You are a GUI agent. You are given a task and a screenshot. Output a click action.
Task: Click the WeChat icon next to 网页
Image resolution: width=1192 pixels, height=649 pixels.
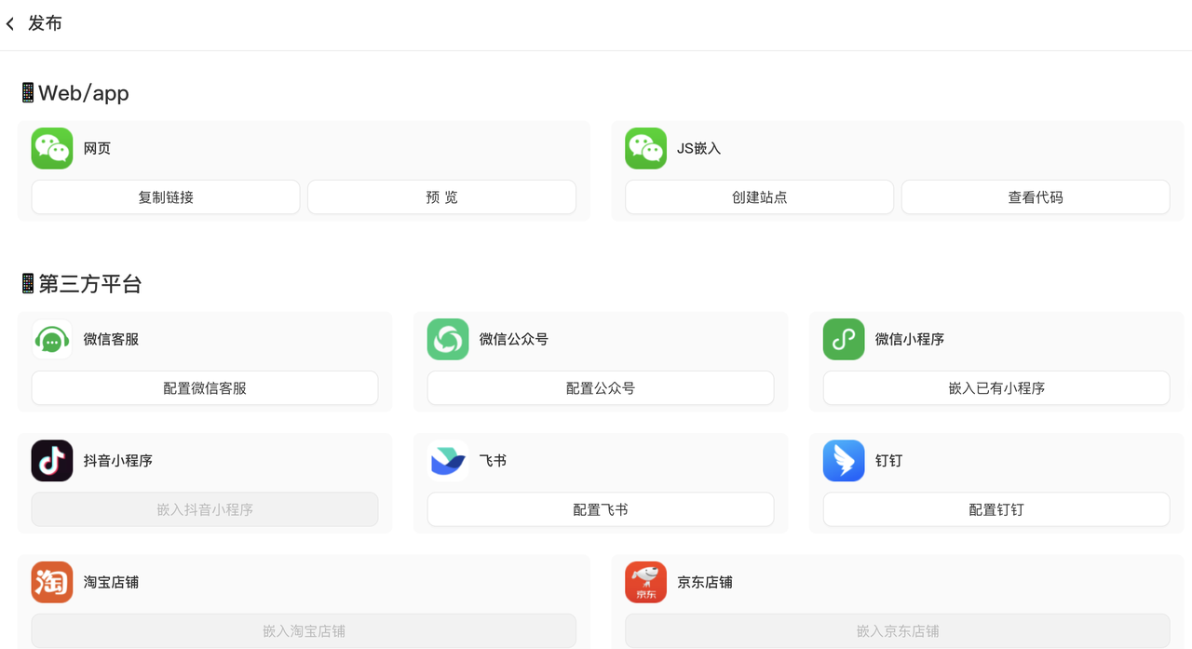(52, 148)
